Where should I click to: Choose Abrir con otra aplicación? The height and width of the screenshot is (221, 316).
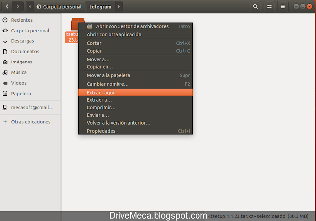(x=135, y=35)
